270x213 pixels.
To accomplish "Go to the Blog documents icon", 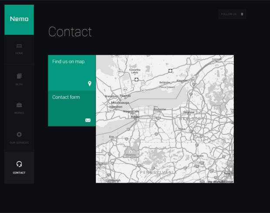I will [19, 76].
